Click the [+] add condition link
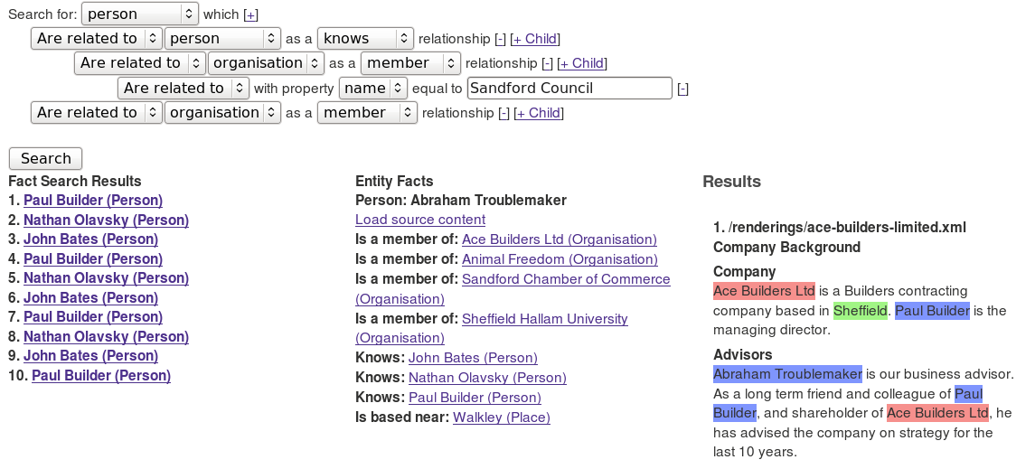Image resolution: width=1035 pixels, height=469 pixels. coord(250,14)
